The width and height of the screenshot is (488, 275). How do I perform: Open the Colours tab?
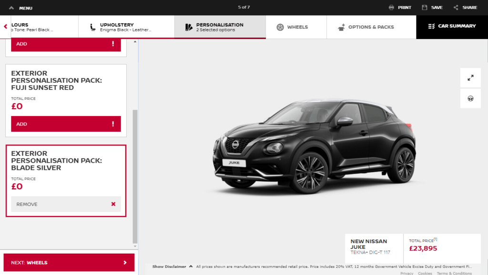[x=44, y=27]
